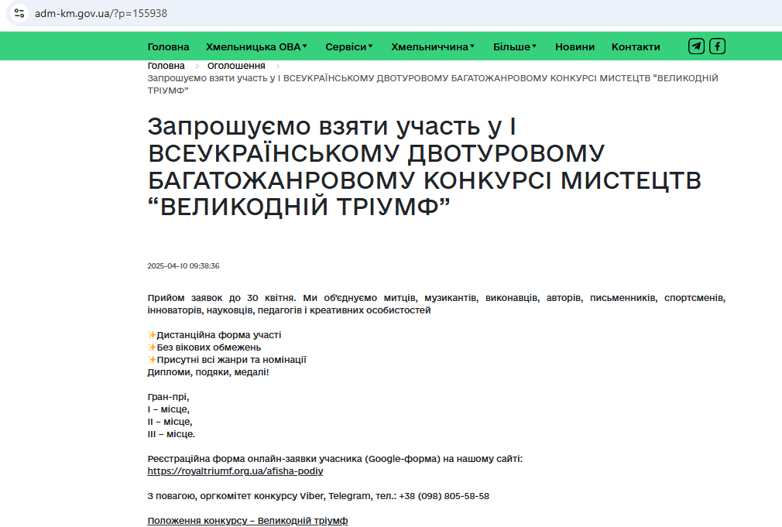This screenshot has height=527, width=782.
Task: Click the article's main headline
Action: 424,166
